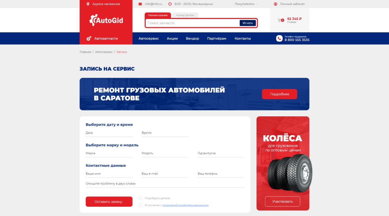Expand the Покупателям dropdown
The width and height of the screenshot is (389, 216).
point(246,4)
